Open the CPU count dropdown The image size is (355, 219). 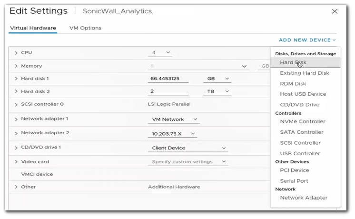point(161,52)
